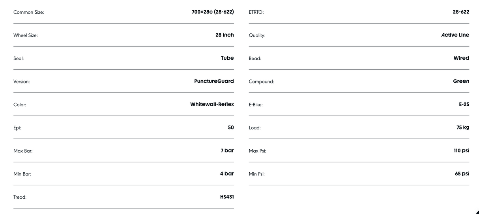Select the E-Bike value E-25
This screenshot has width=479, height=214.
click(464, 104)
